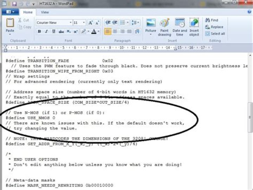
Task: Increase paragraph indent
Action: (115, 22)
